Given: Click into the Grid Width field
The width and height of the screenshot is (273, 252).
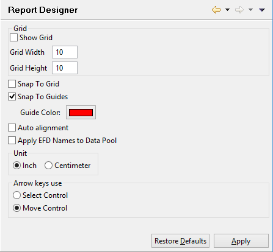Looking at the screenshot, I should point(65,52).
